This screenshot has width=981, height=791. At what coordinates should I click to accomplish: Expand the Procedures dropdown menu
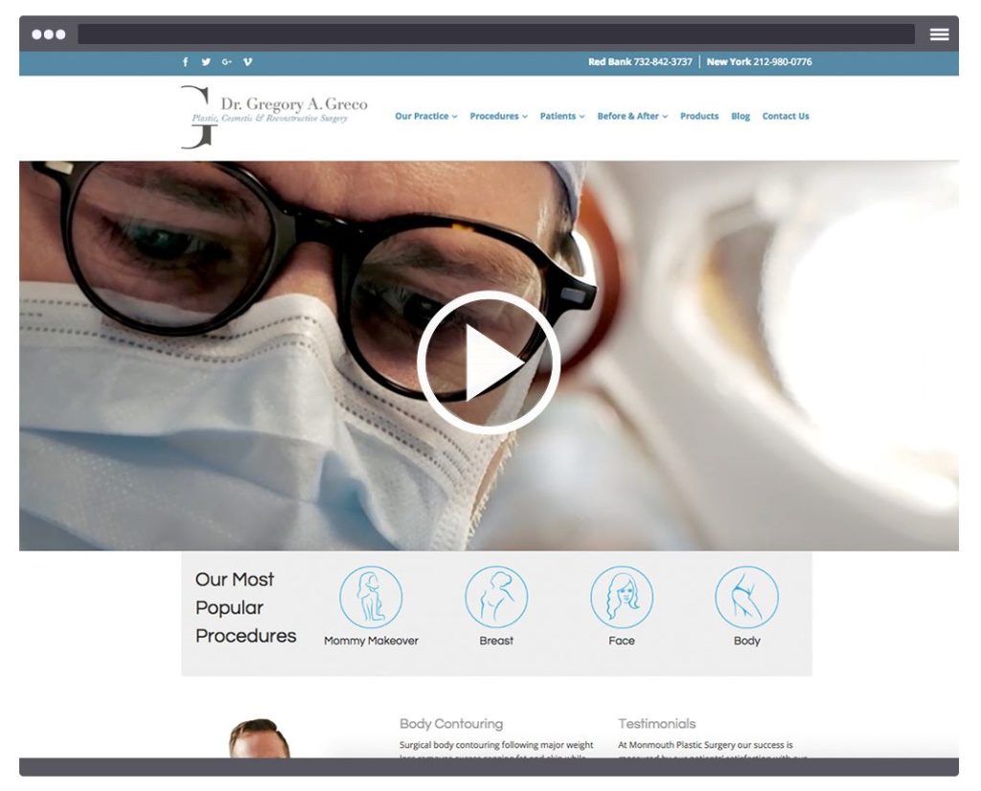pos(498,116)
